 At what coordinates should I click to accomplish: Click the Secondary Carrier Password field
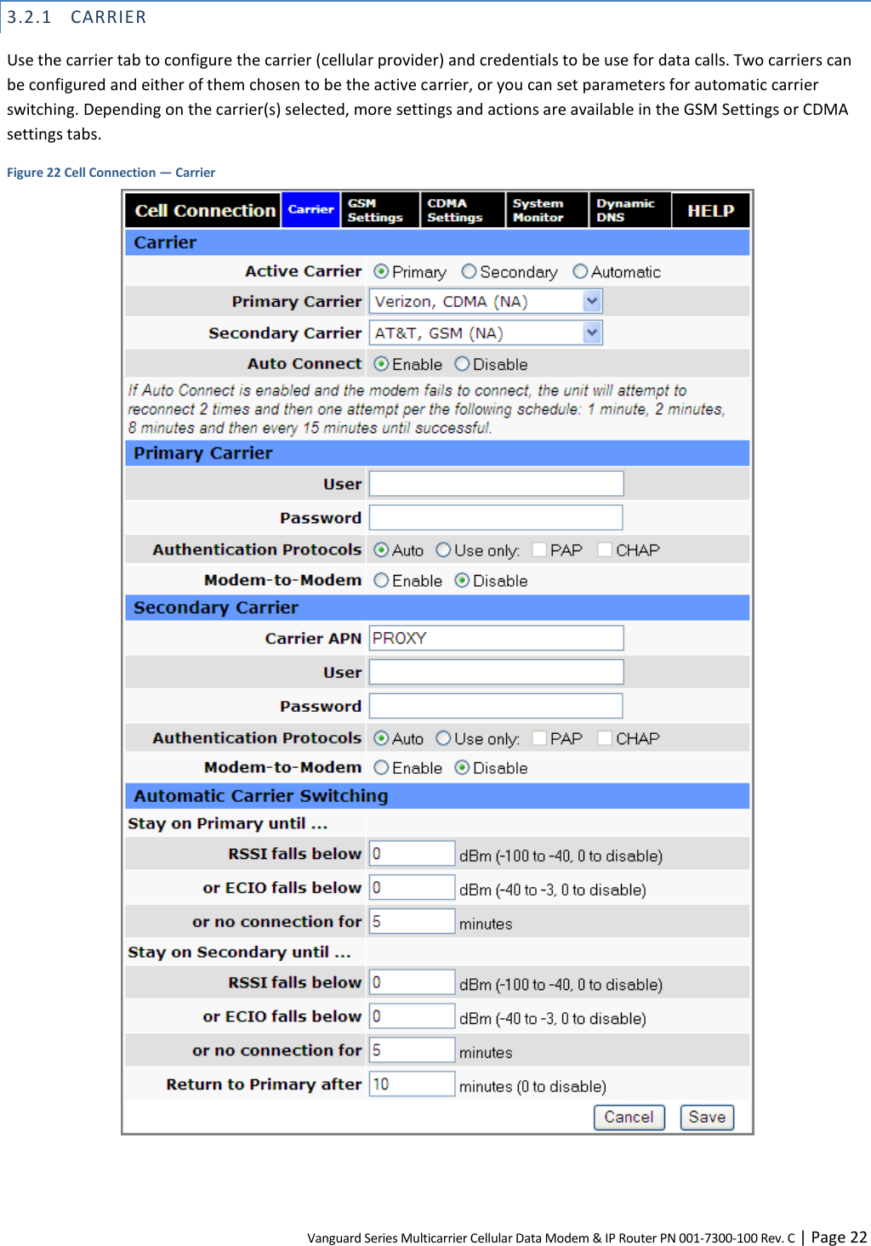coord(496,706)
